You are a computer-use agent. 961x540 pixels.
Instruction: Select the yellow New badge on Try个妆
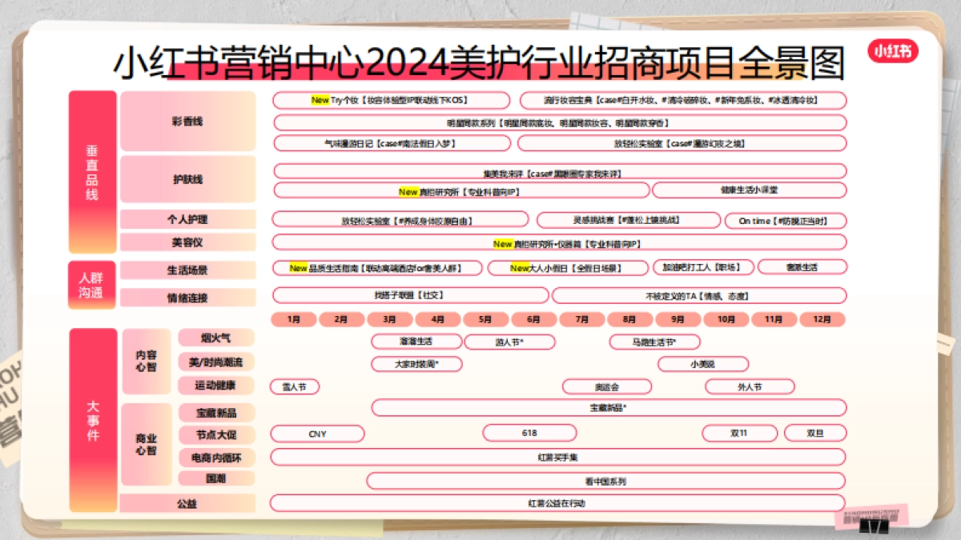pyautogui.click(x=321, y=100)
